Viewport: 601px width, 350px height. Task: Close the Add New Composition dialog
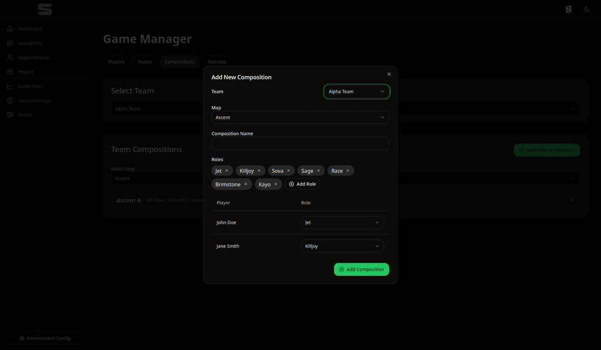click(x=389, y=74)
